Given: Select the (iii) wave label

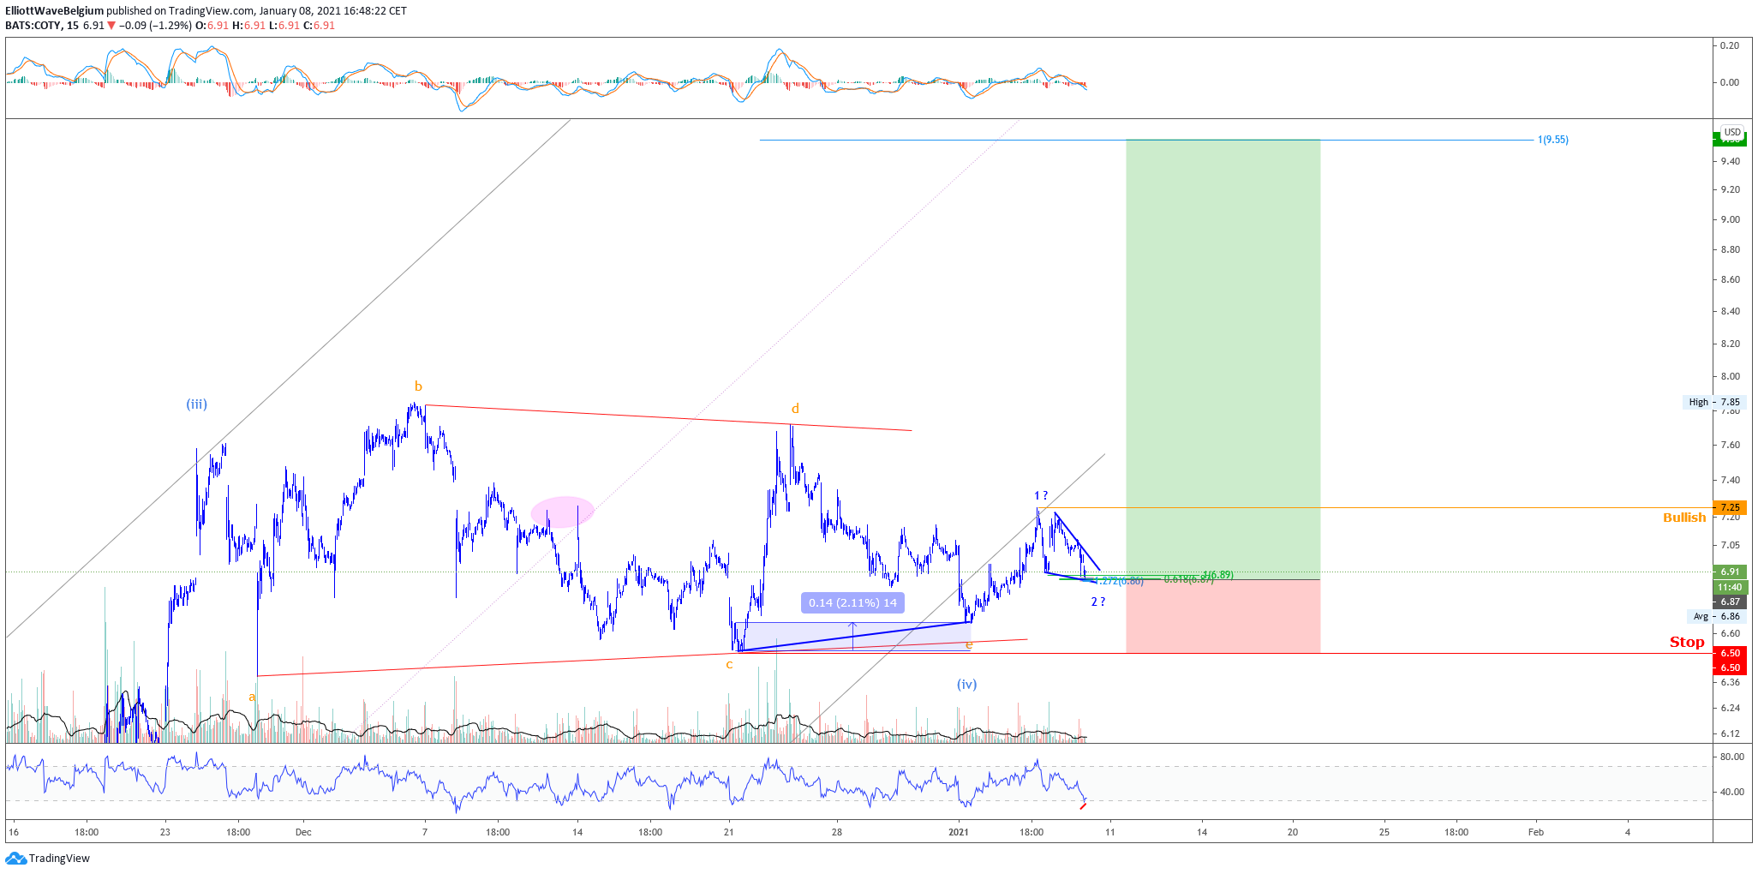Looking at the screenshot, I should (x=197, y=404).
